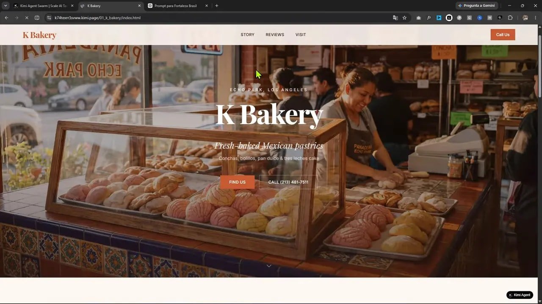Close the K Bakery tab
The height and width of the screenshot is (304, 542).
coord(139,6)
